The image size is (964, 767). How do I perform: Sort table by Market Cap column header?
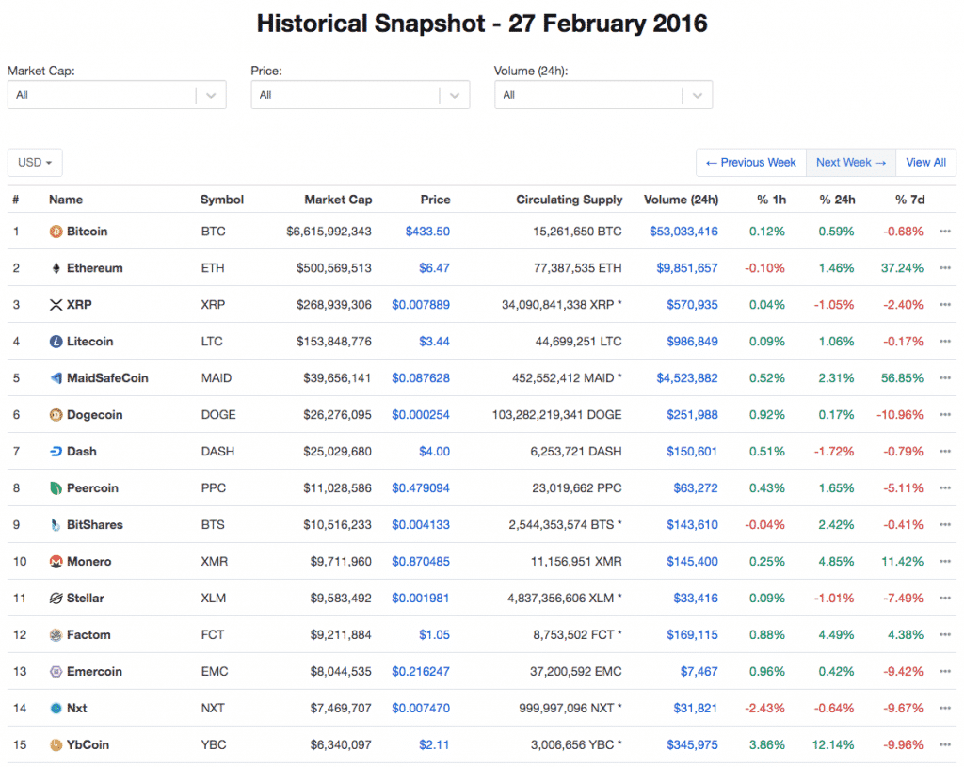(338, 200)
